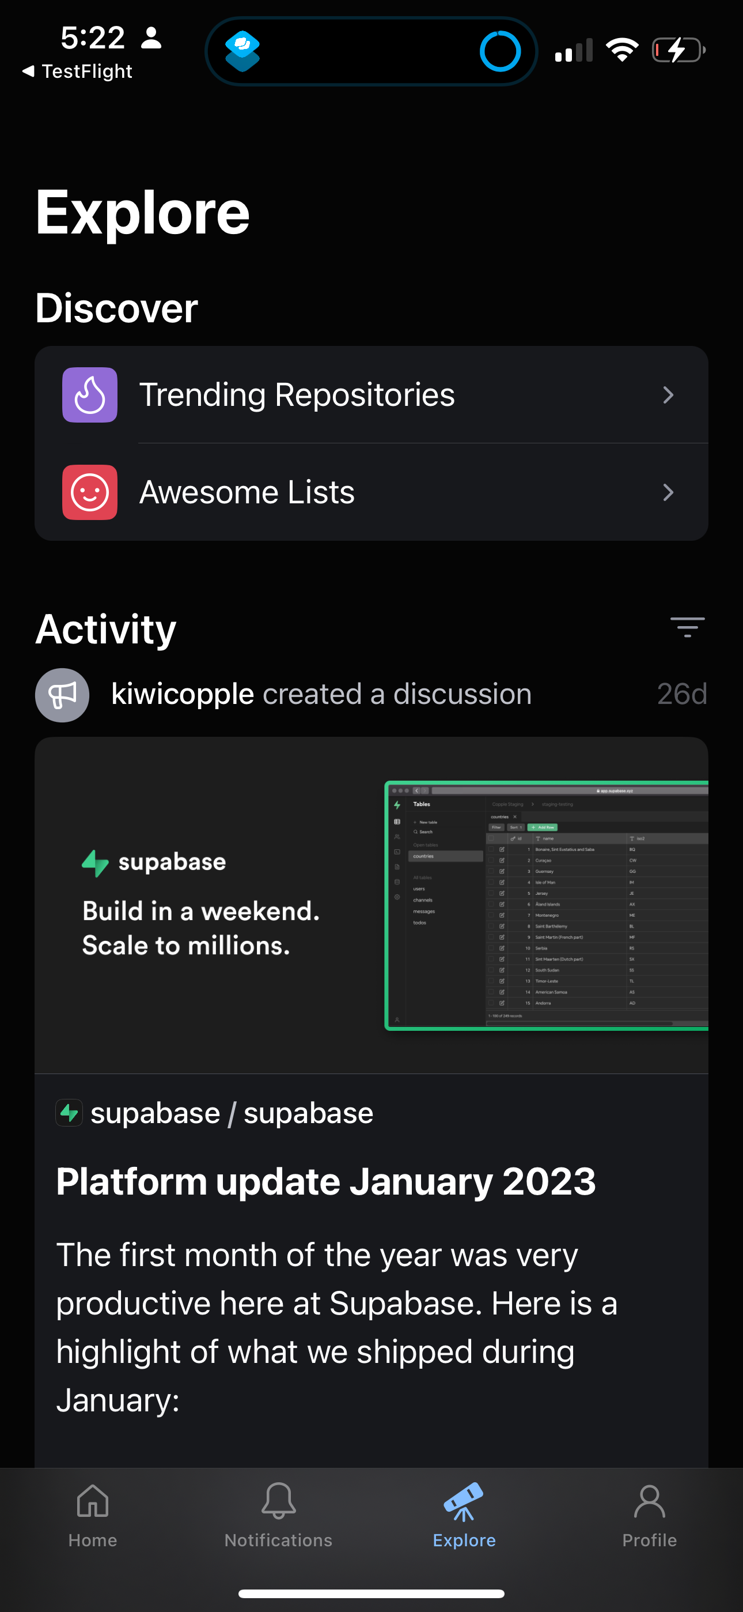Tap 'Trending Repositories' row label
The width and height of the screenshot is (743, 1612).
point(297,395)
